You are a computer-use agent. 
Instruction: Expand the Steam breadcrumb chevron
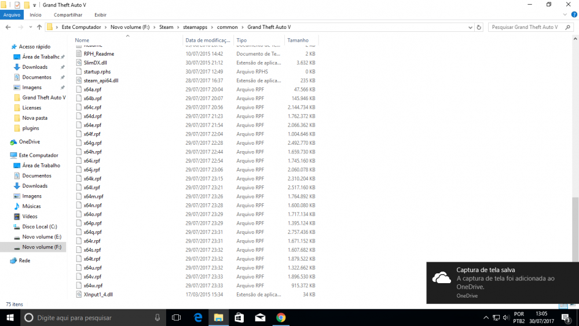click(178, 27)
